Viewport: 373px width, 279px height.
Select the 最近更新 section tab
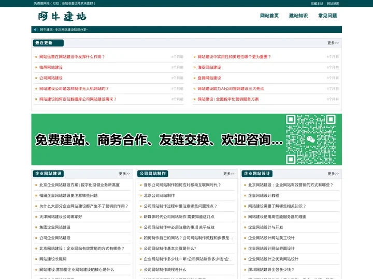click(x=48, y=43)
